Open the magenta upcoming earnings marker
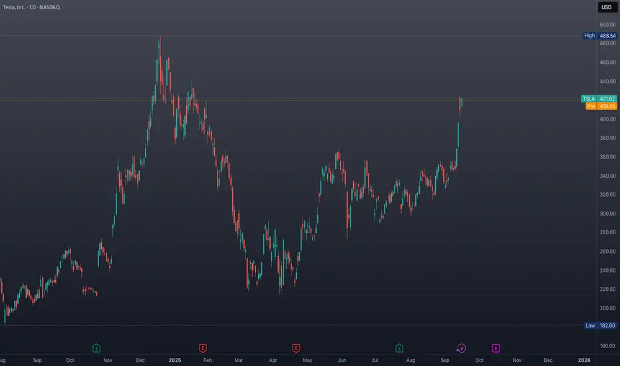Image resolution: width=620 pixels, height=366 pixels. (496, 348)
